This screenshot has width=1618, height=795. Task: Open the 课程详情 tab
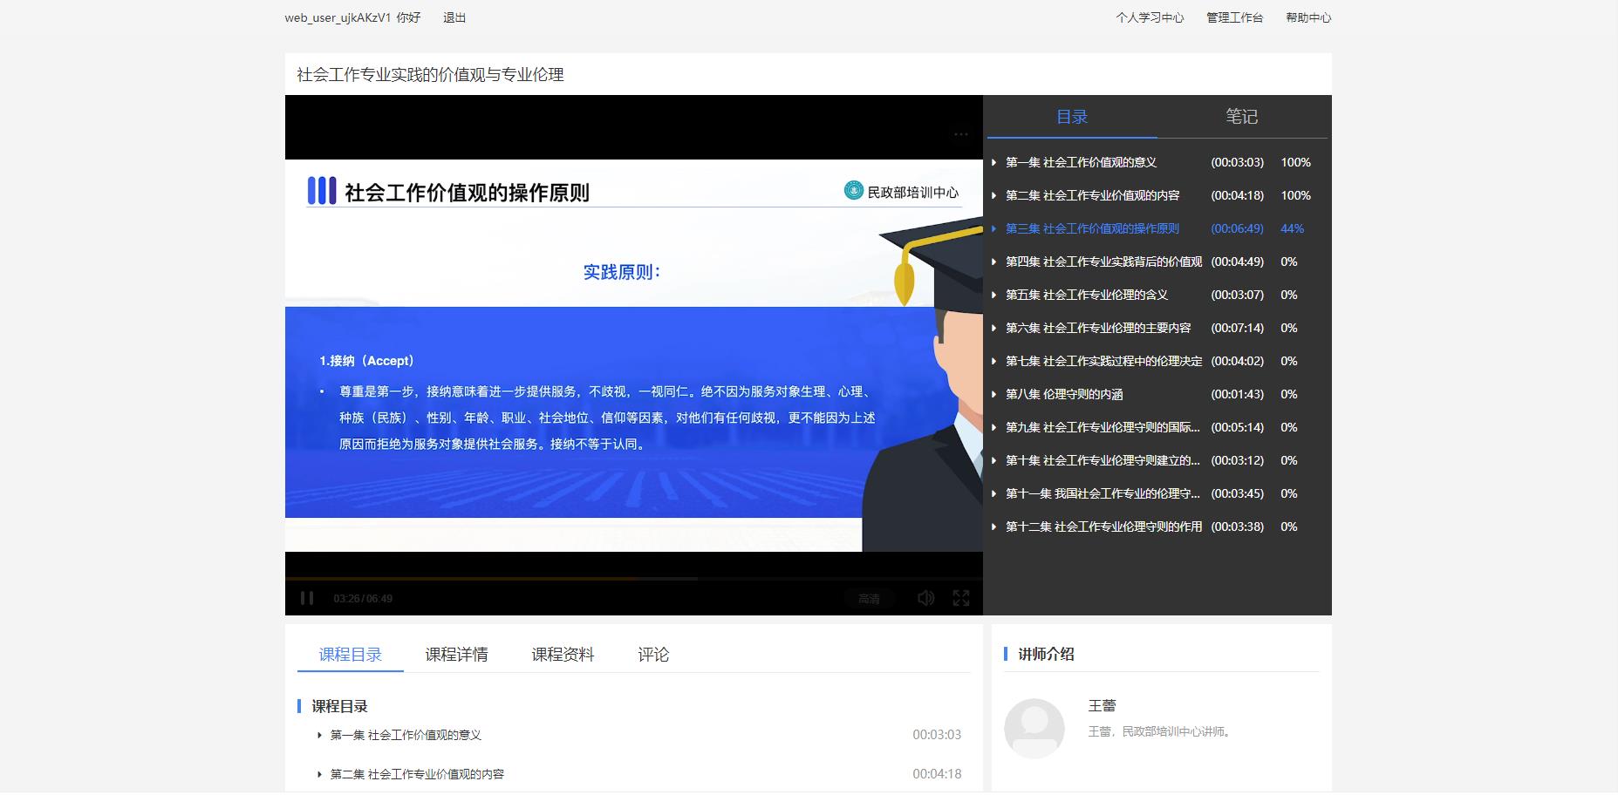click(x=457, y=654)
